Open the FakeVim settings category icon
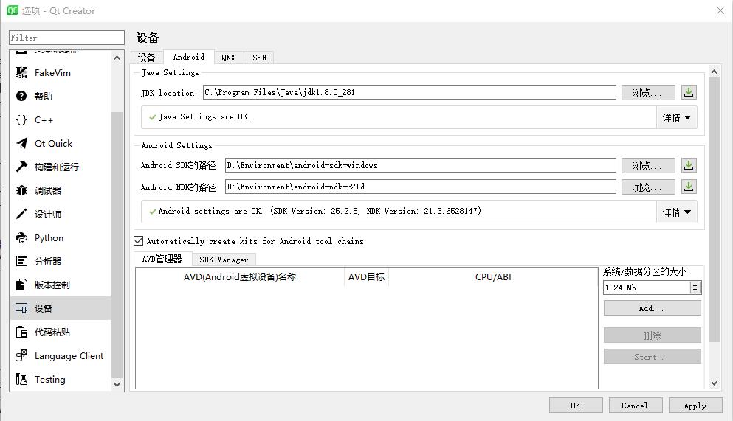733x421 pixels. 21,73
